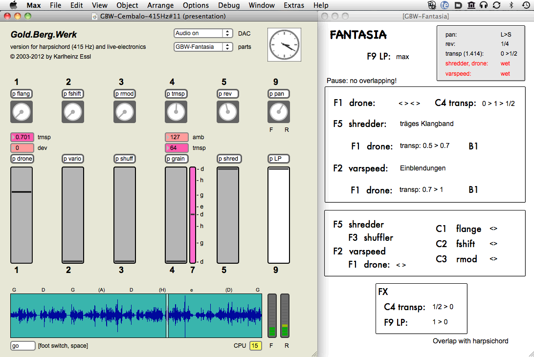Click the p shred patcher button
Screen dimensions: 534x357
pyautogui.click(x=228, y=159)
